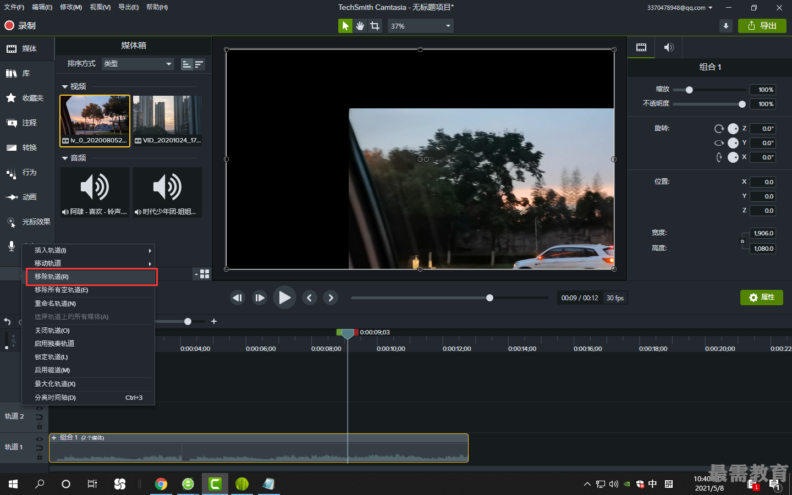Expand the 移动轨道 submenu
The height and width of the screenshot is (495, 792).
point(88,263)
